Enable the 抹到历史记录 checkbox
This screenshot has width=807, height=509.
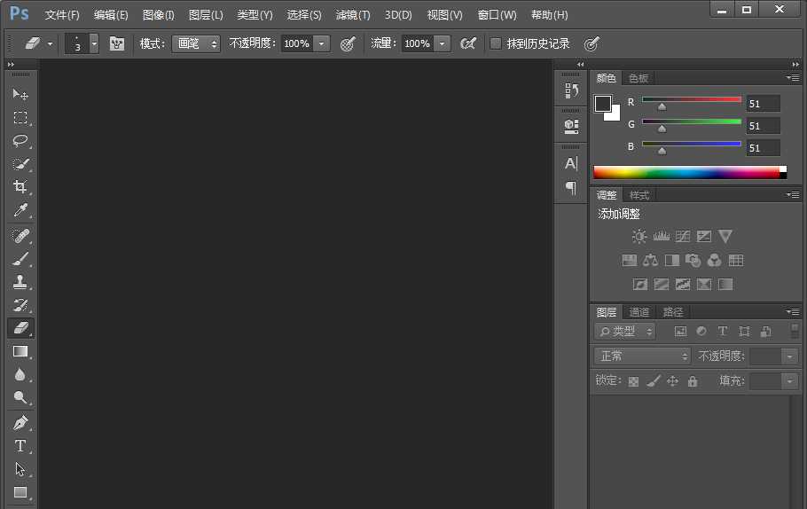[496, 43]
